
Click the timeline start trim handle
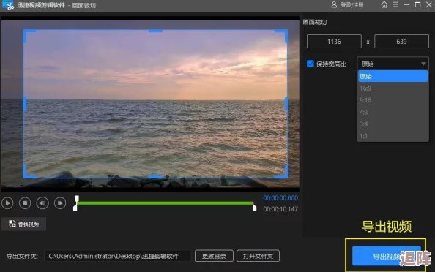[75, 208]
